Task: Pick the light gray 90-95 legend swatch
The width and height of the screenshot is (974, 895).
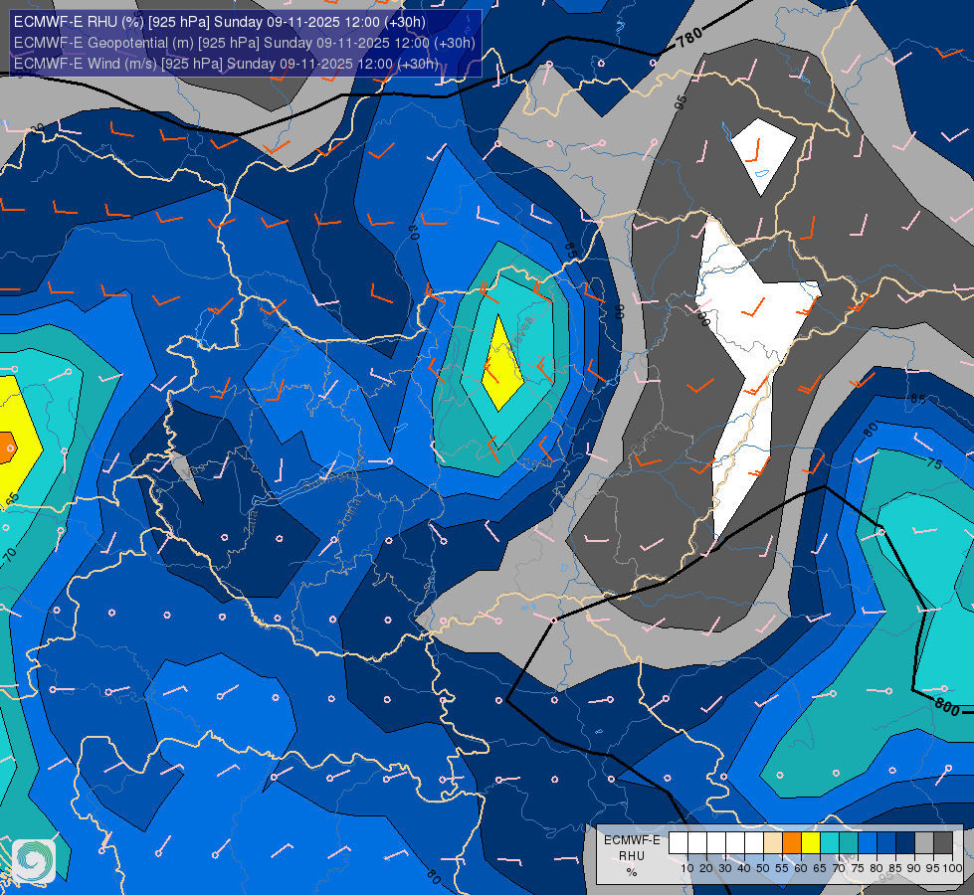Action: (924, 842)
